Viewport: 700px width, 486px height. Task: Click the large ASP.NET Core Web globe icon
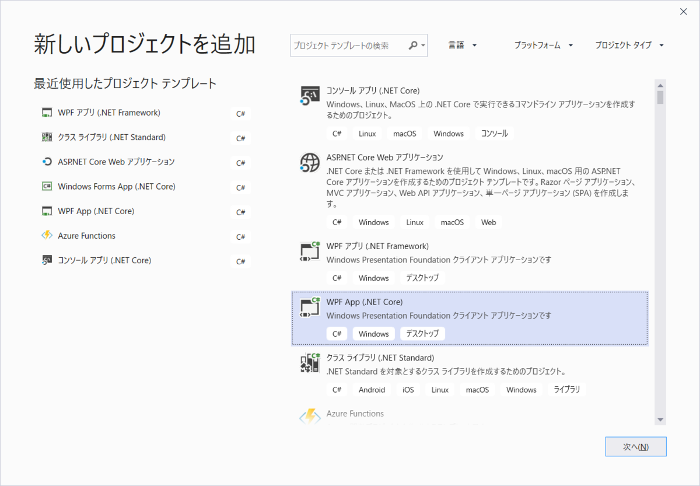(310, 162)
